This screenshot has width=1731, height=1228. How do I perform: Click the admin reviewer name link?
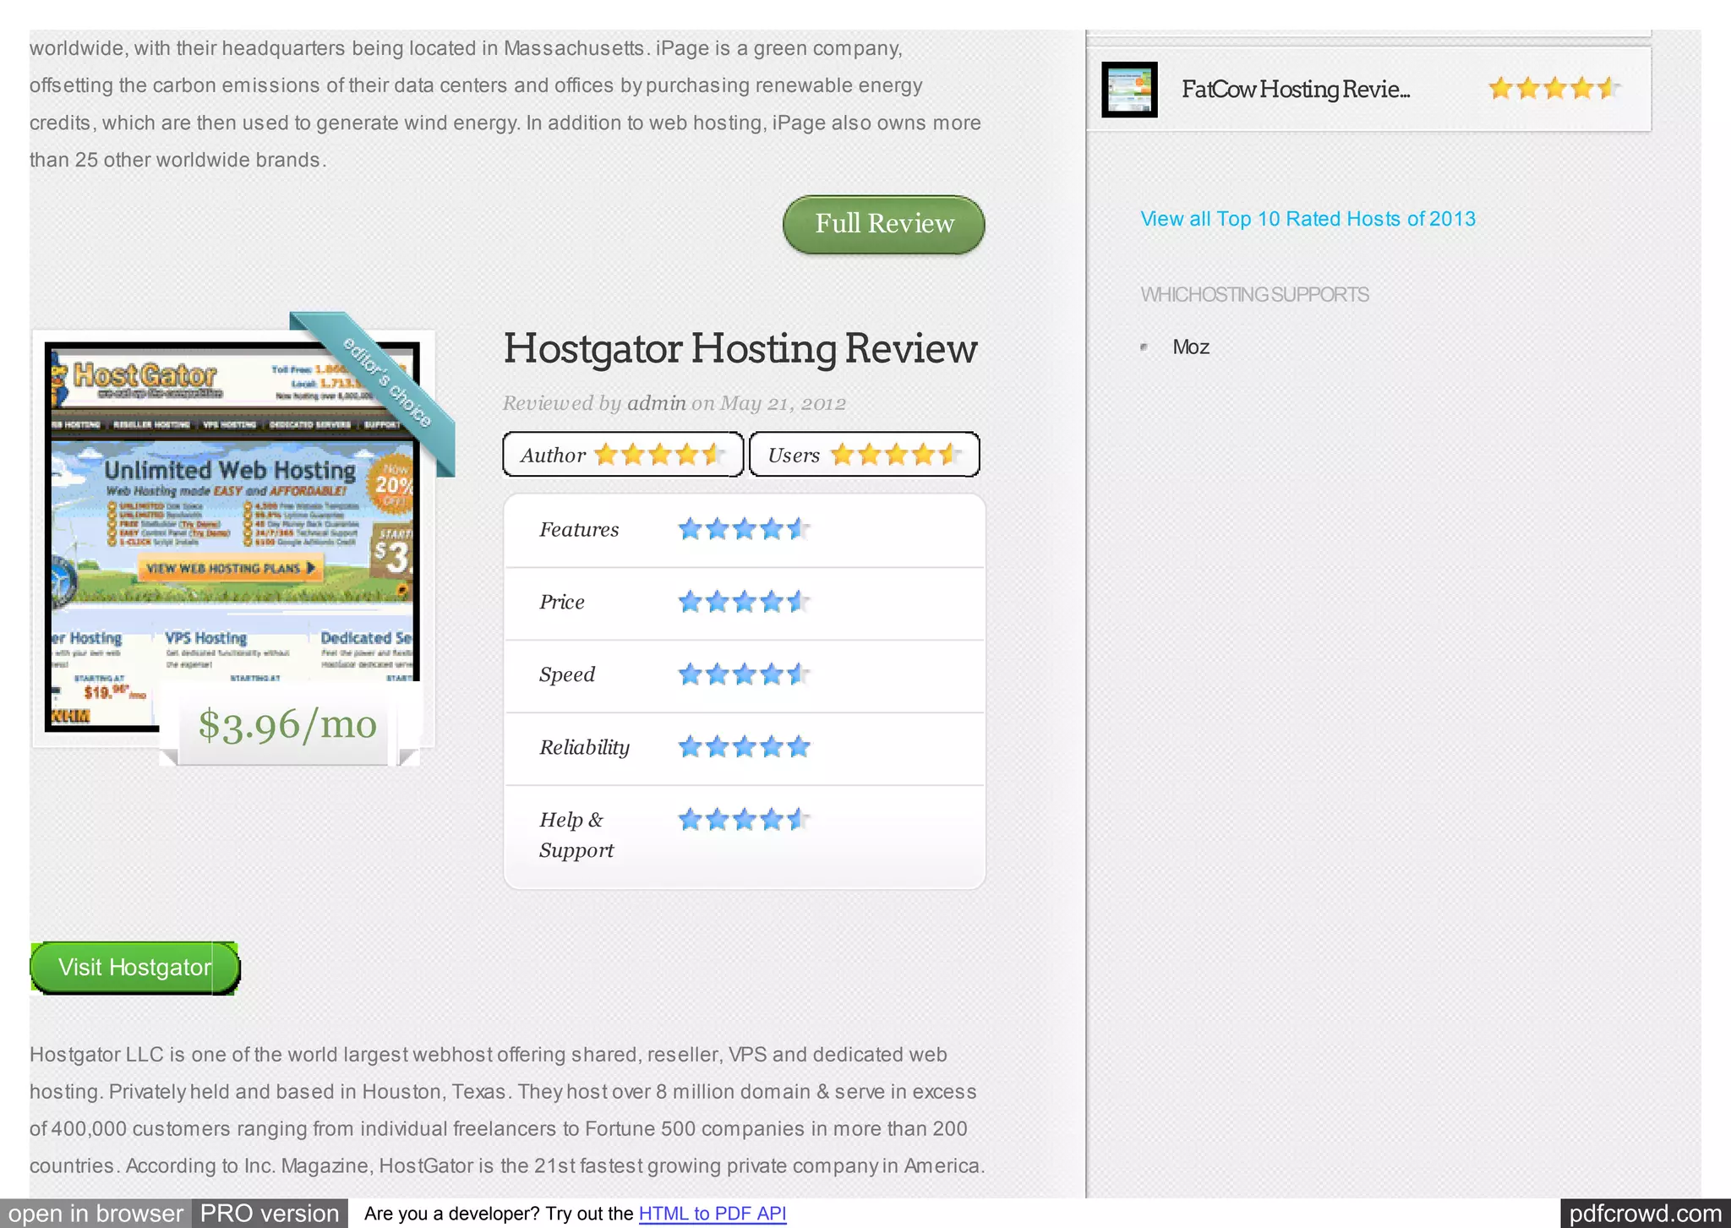[x=656, y=403]
